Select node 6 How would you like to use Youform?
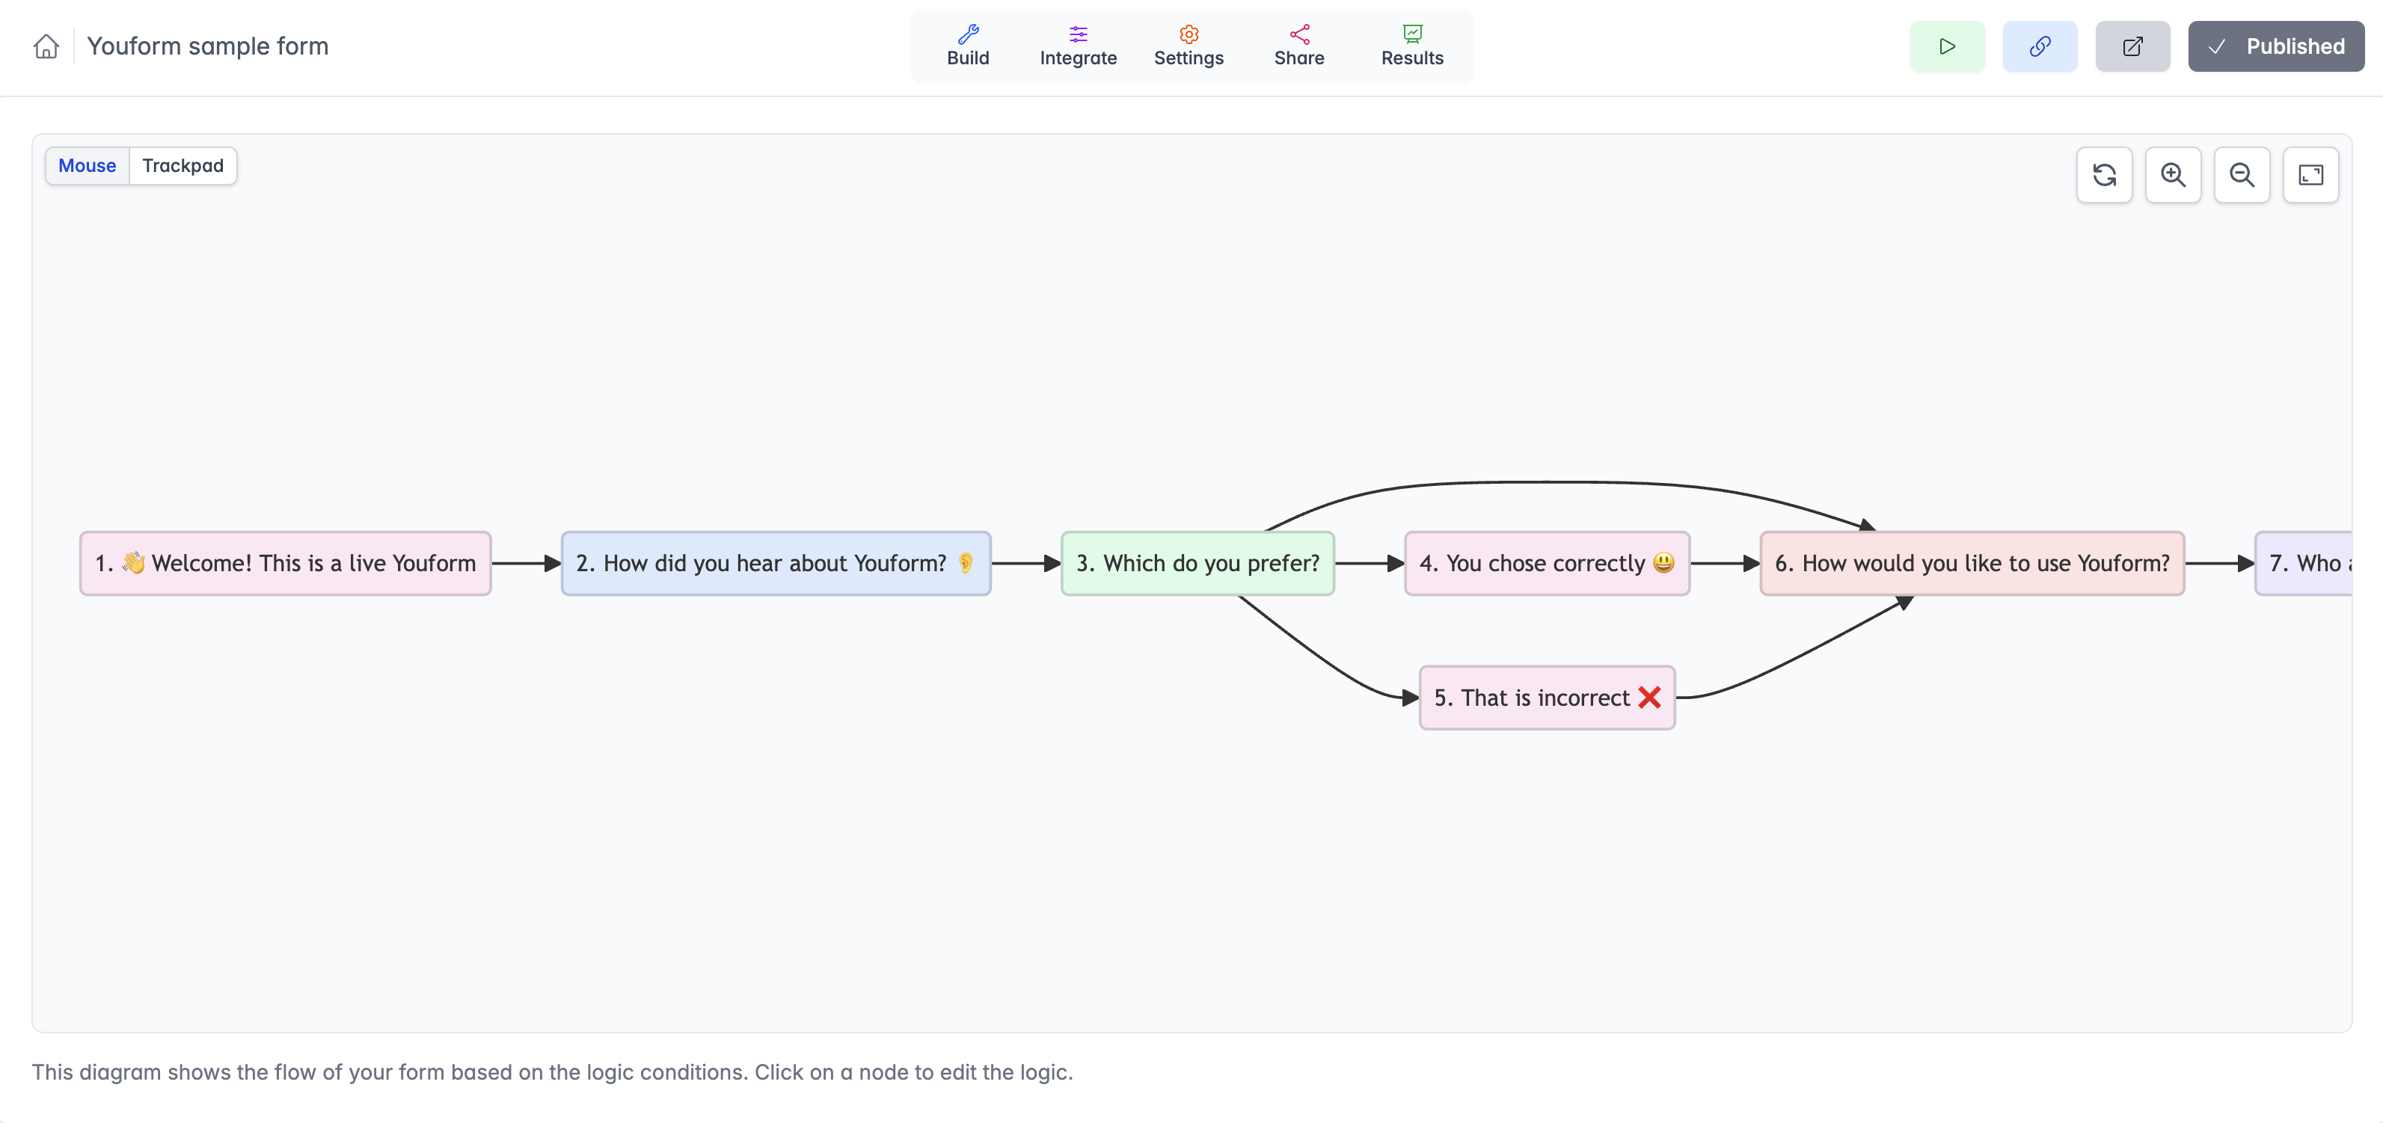2383x1123 pixels. 1972,563
